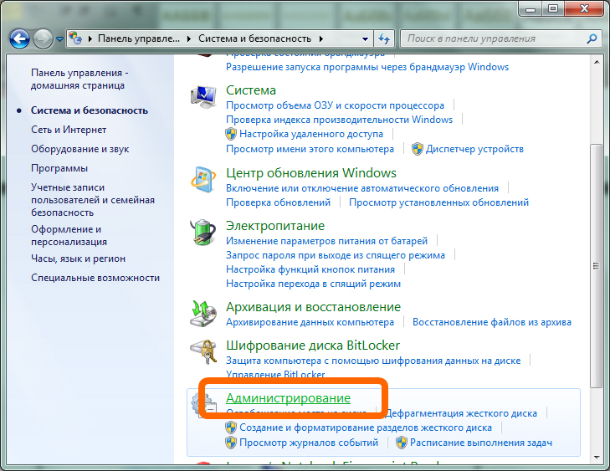The width and height of the screenshot is (610, 471).
Task: Click the Back navigation arrow button
Action: 19,38
